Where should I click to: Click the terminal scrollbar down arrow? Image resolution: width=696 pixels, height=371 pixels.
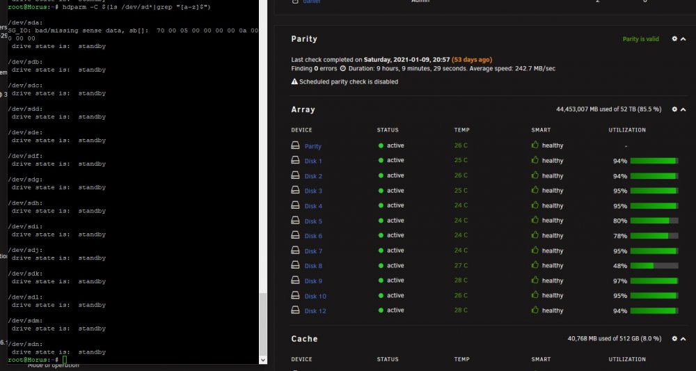click(x=263, y=360)
